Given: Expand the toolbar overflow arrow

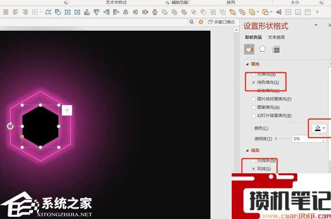Looking at the screenshot, I should pyautogui.click(x=317, y=12).
